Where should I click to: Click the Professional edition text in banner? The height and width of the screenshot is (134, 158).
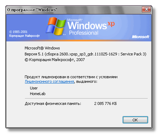click(x=84, y=33)
